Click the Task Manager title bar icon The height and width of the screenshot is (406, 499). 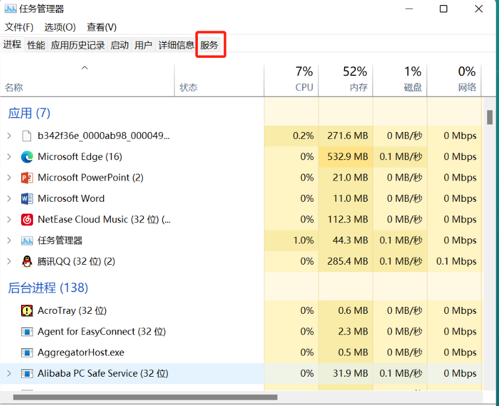pyautogui.click(x=9, y=9)
